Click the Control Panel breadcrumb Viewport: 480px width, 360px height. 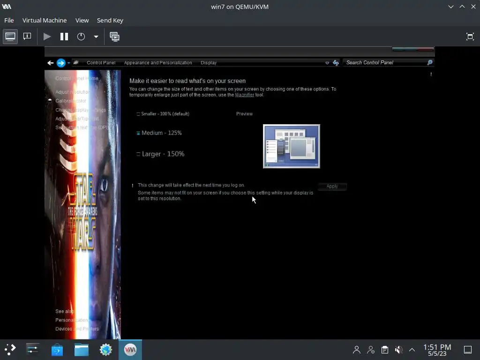[x=101, y=62]
